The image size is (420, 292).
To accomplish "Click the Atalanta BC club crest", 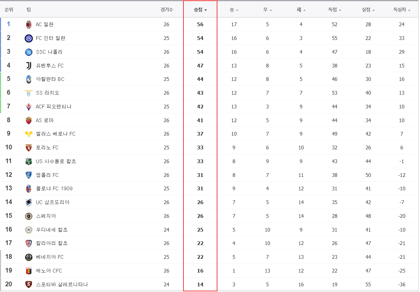I will click(x=29, y=79).
